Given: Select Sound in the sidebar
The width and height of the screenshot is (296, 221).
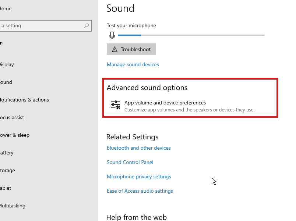Looking at the screenshot, I should [x=6, y=82].
